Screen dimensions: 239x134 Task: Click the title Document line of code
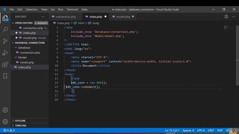tap(90, 66)
